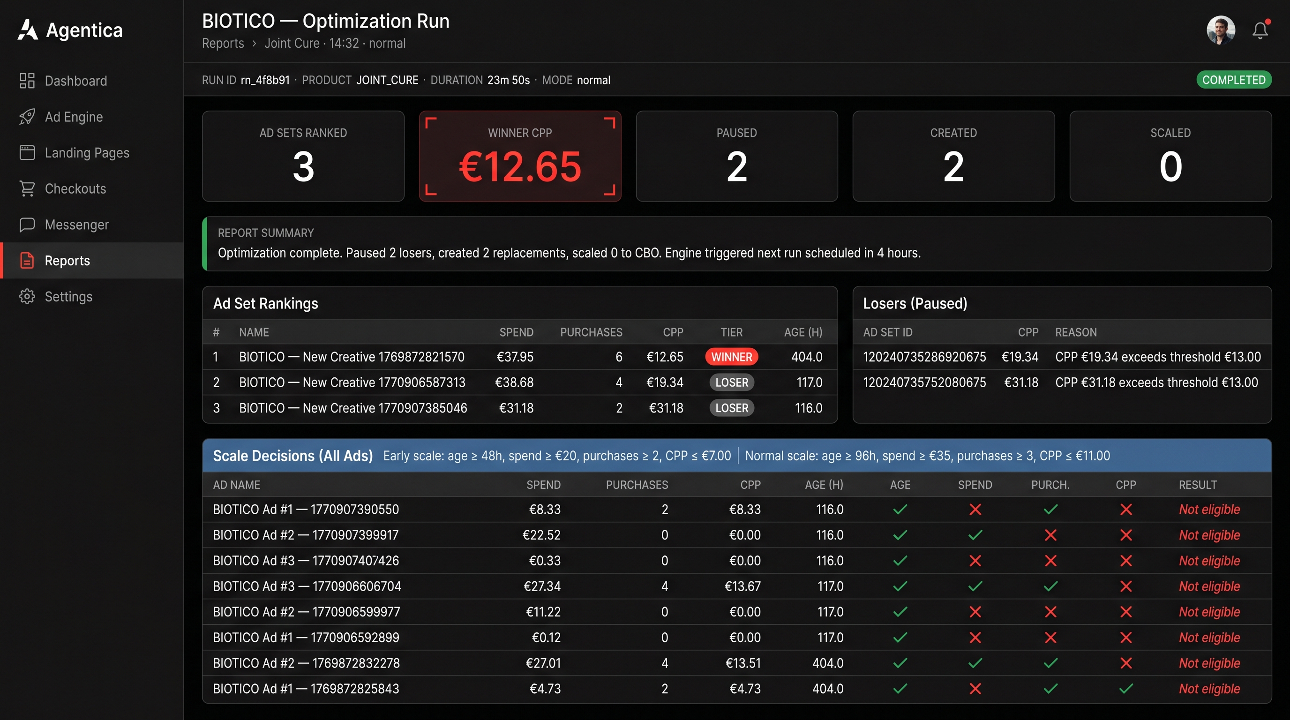Click the Report Summary text
This screenshot has height=720, width=1290.
[x=569, y=253]
